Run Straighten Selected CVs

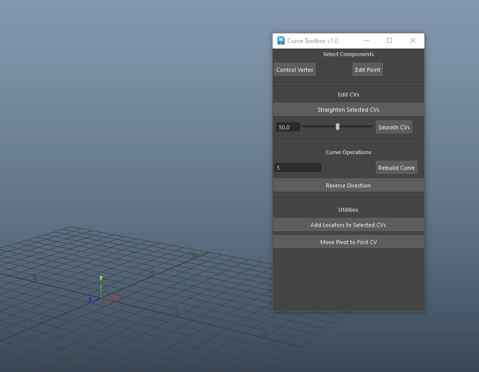(349, 110)
